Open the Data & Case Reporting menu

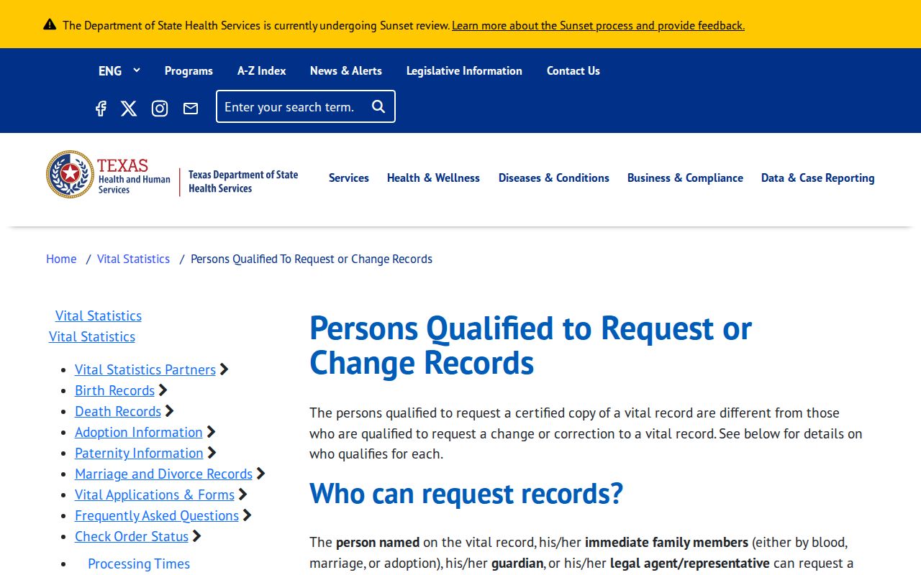(818, 178)
